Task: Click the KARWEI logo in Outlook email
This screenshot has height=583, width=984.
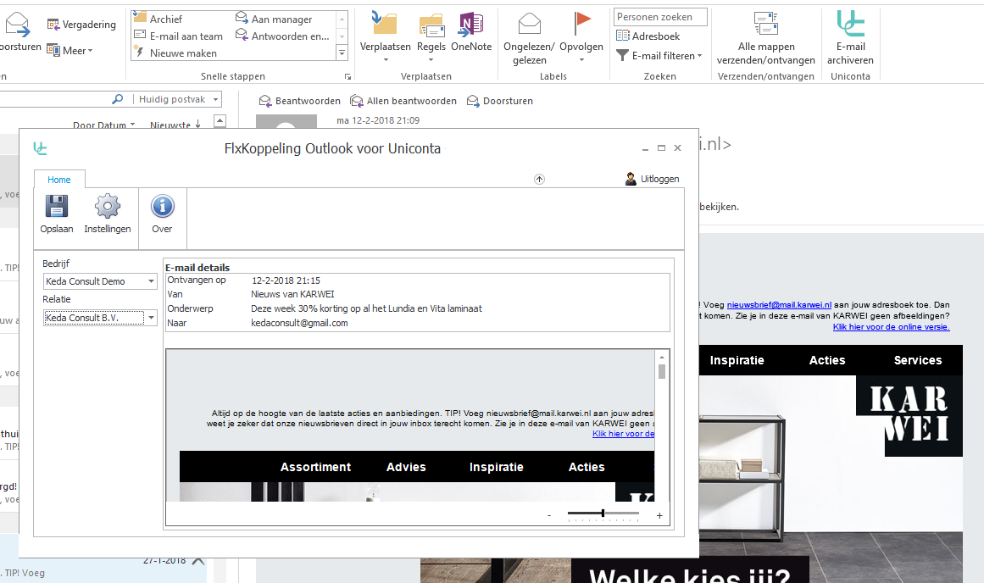Action: 909,415
